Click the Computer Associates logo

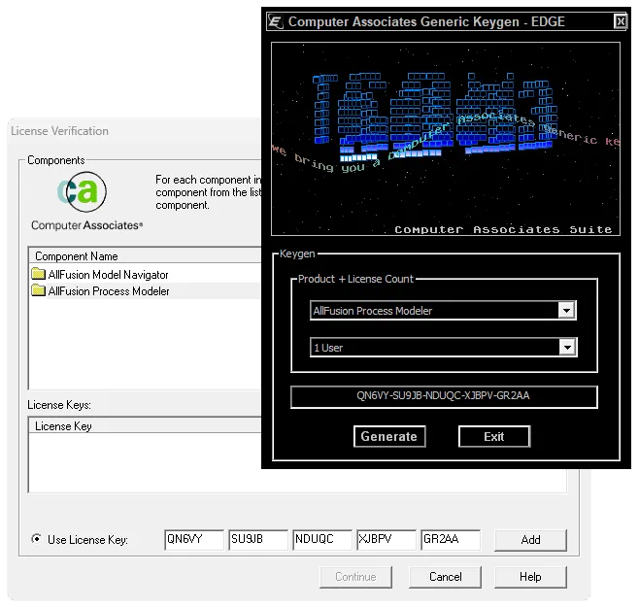86,200
